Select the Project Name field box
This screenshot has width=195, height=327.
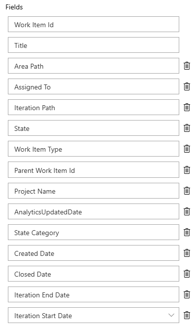pyautogui.click(x=94, y=191)
